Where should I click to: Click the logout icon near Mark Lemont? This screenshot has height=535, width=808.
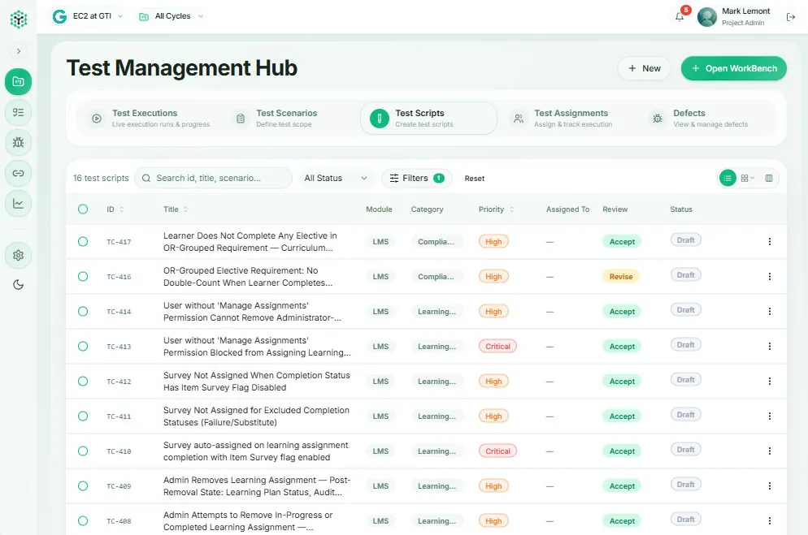point(791,17)
